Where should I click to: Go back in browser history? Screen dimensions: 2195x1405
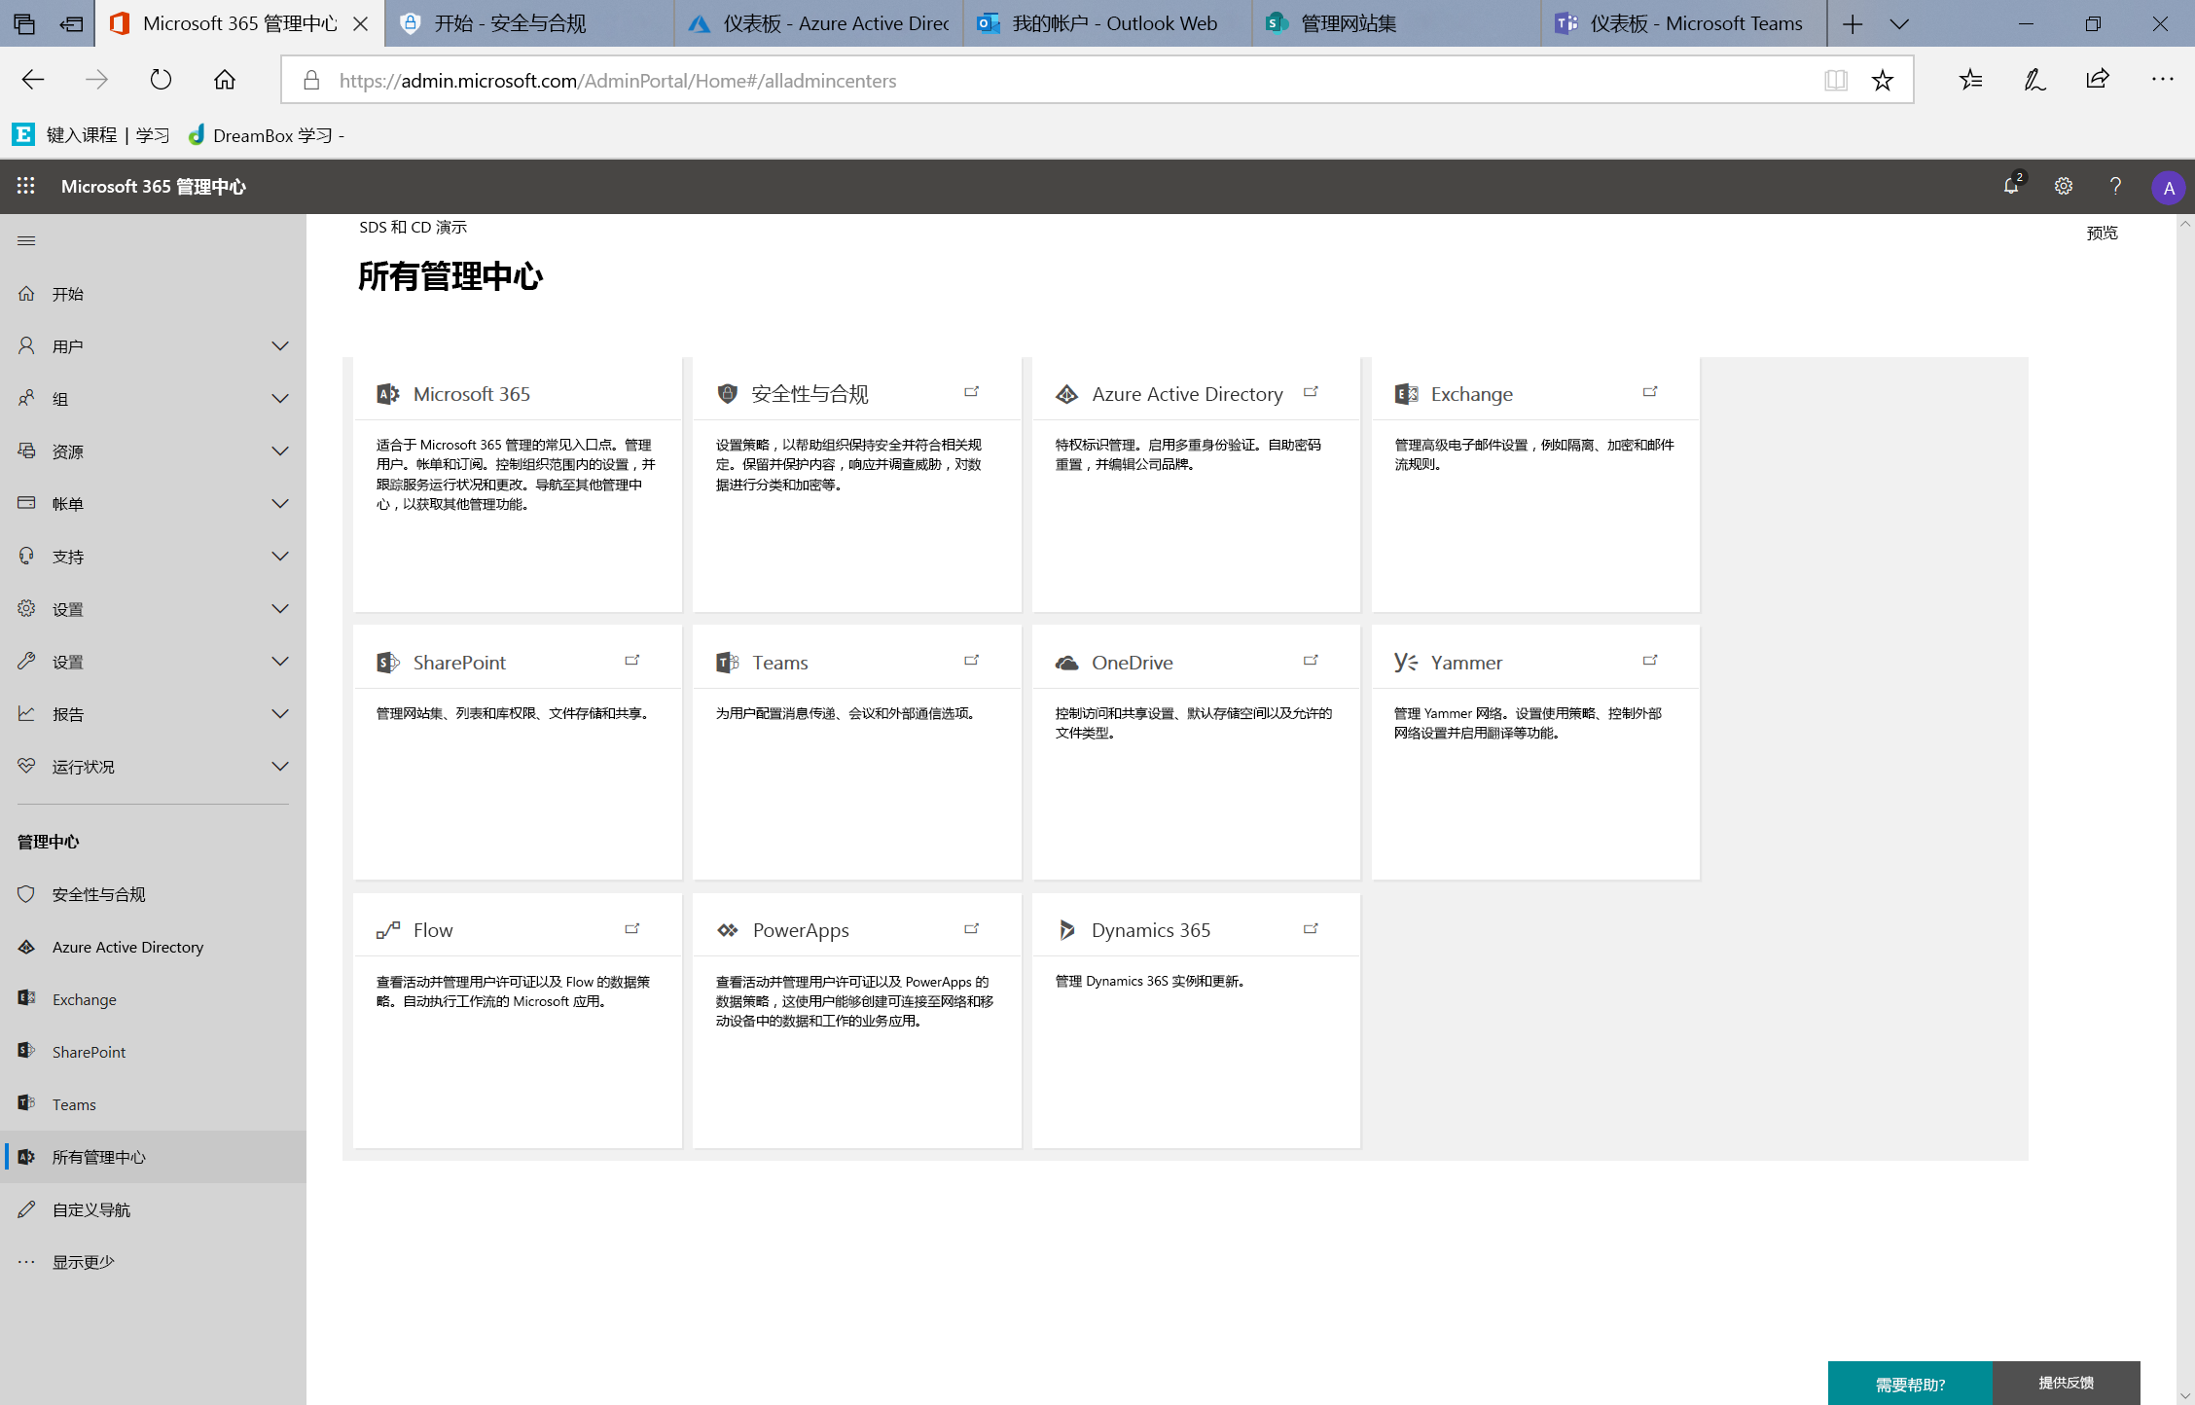tap(33, 80)
